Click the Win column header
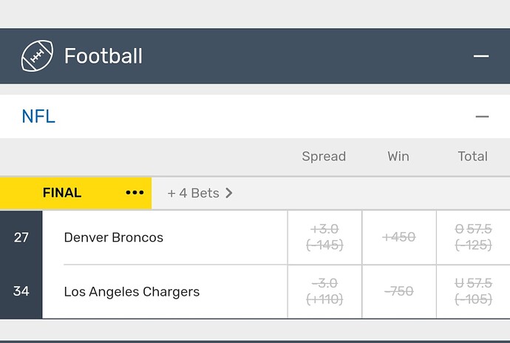510x343 pixels. click(398, 156)
